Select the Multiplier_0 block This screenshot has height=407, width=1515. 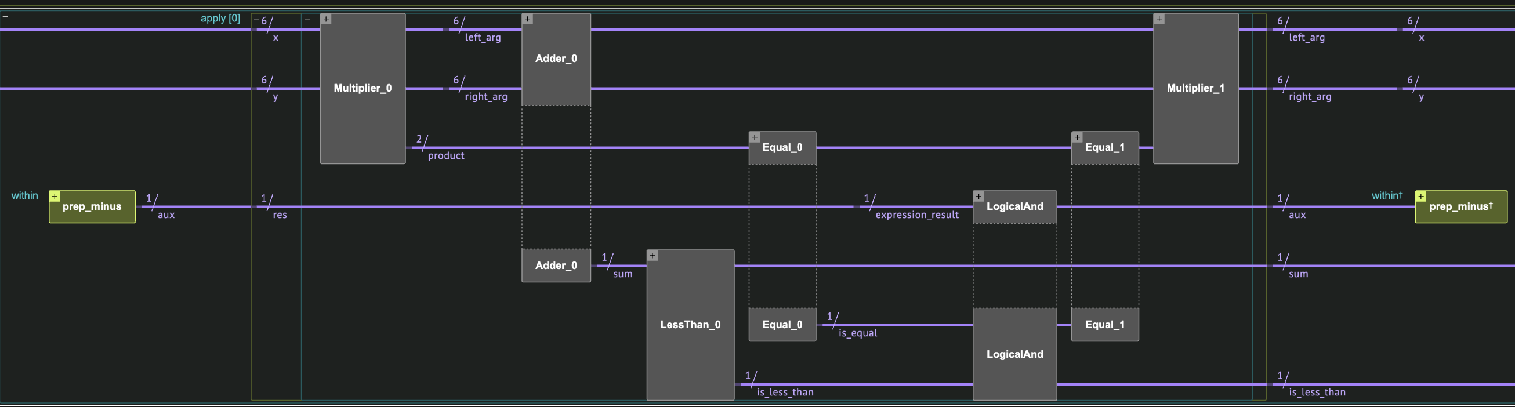pos(363,89)
